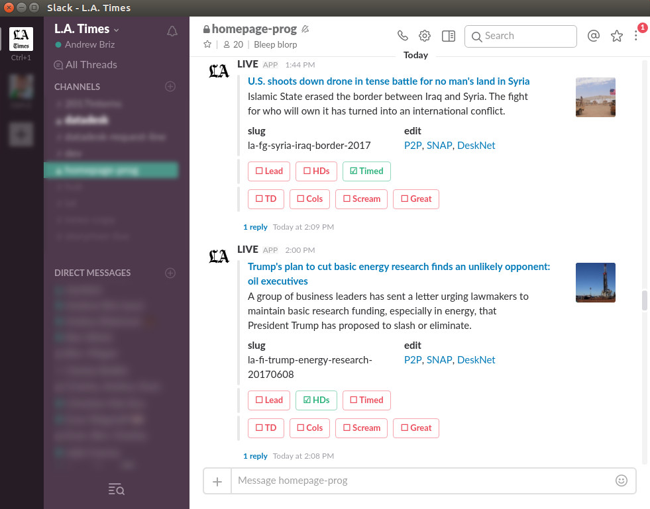The width and height of the screenshot is (650, 509).
Task: Start a call with the phone icon
Action: (x=402, y=36)
